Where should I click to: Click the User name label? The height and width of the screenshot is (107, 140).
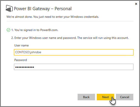pyautogui.click(x=22, y=45)
